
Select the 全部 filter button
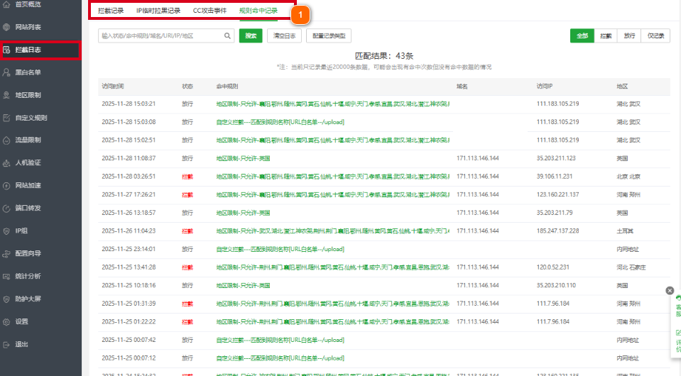click(x=582, y=36)
